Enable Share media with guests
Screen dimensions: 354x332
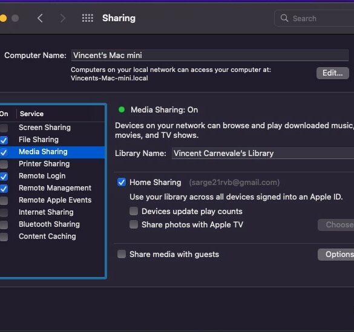[122, 254]
